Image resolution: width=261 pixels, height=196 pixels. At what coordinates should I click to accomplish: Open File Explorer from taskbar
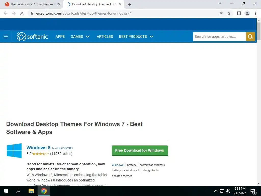(x=31, y=191)
